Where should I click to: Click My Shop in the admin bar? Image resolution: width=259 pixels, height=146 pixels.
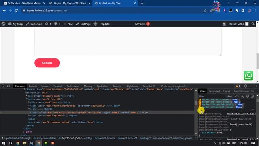[x=15, y=24]
